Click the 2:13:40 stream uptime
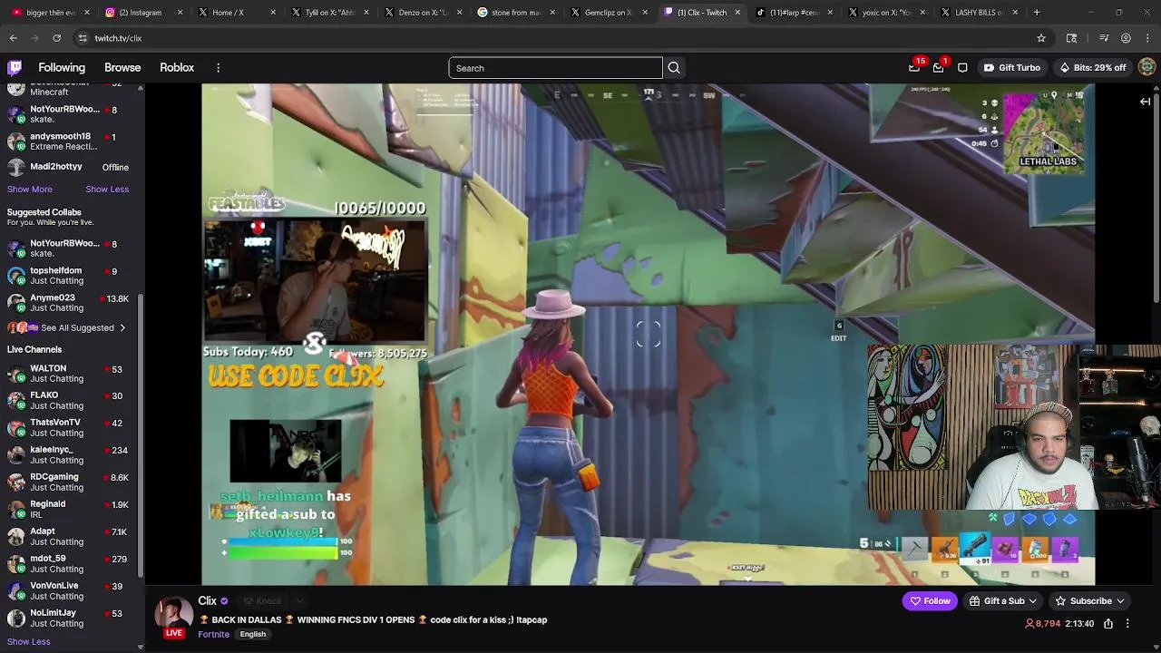The height and width of the screenshot is (653, 1161). coord(1078,624)
